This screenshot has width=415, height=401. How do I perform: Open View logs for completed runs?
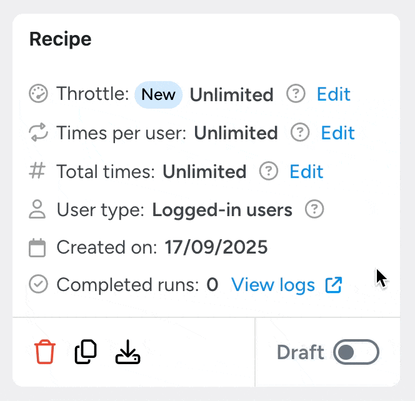[x=273, y=285]
